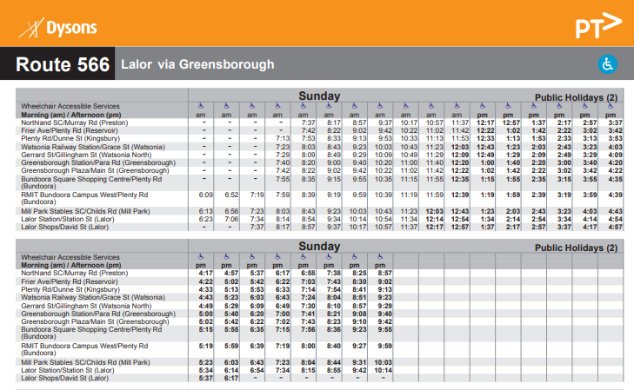Select Gerrard St/Gillingham St (Watsonia North) in lower table
634x390 pixels.
(86, 306)
